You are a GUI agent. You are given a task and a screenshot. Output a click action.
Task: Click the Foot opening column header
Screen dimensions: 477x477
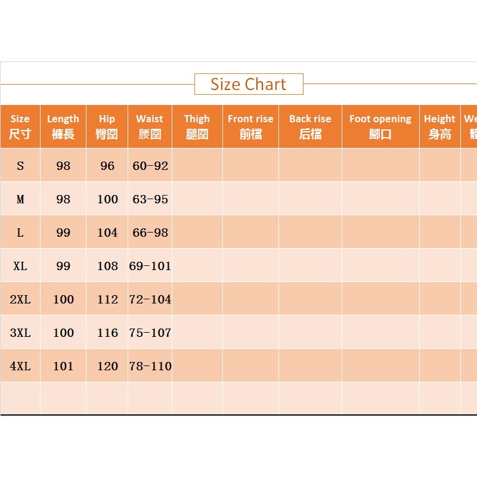click(380, 126)
